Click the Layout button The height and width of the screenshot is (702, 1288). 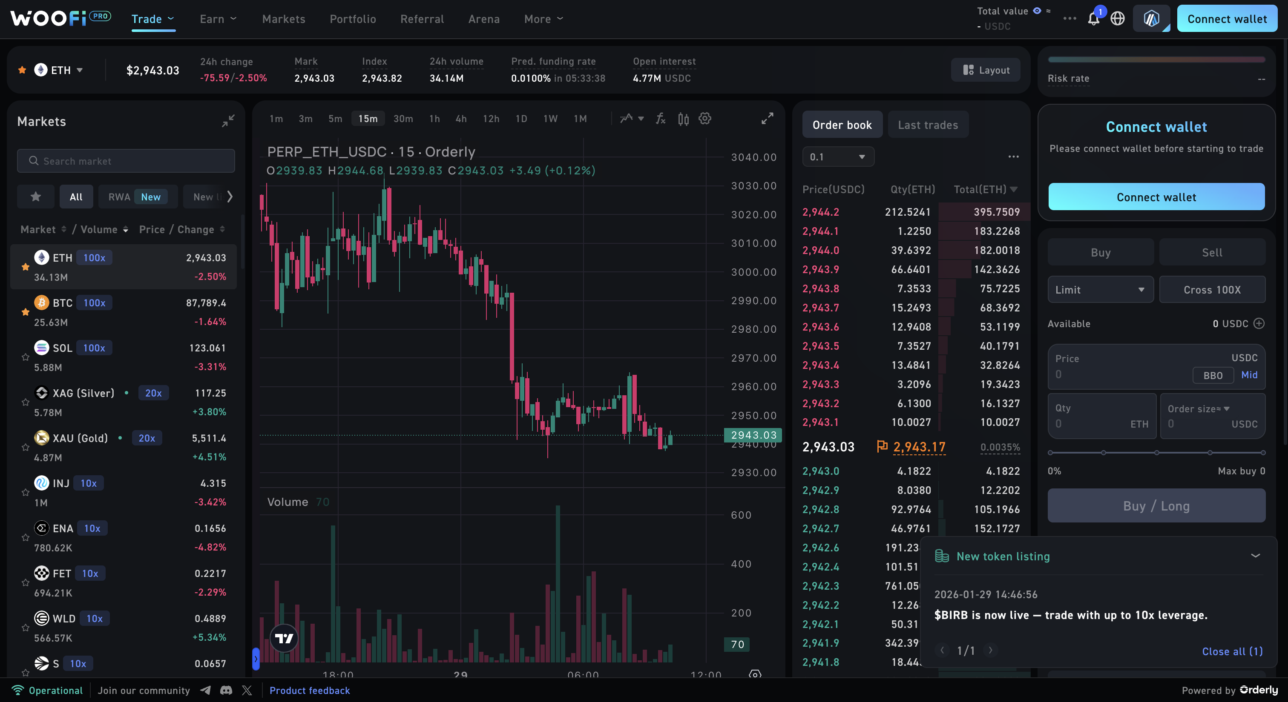(986, 70)
